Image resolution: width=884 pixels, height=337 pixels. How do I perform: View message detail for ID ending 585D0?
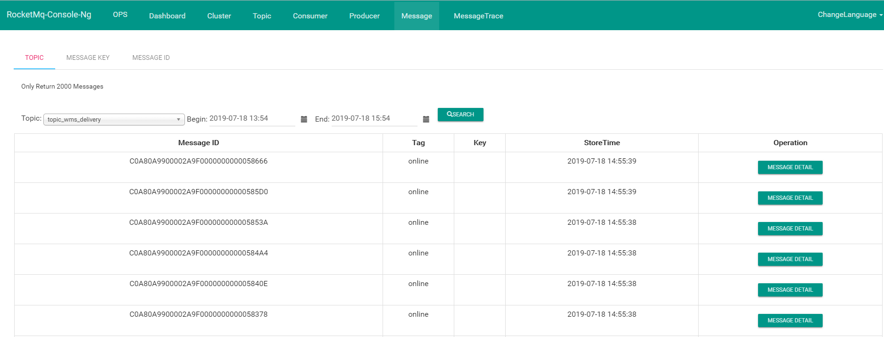[790, 198]
